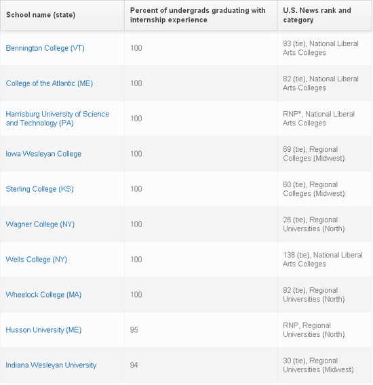Click the Percent of undergrads graduating header

point(201,15)
